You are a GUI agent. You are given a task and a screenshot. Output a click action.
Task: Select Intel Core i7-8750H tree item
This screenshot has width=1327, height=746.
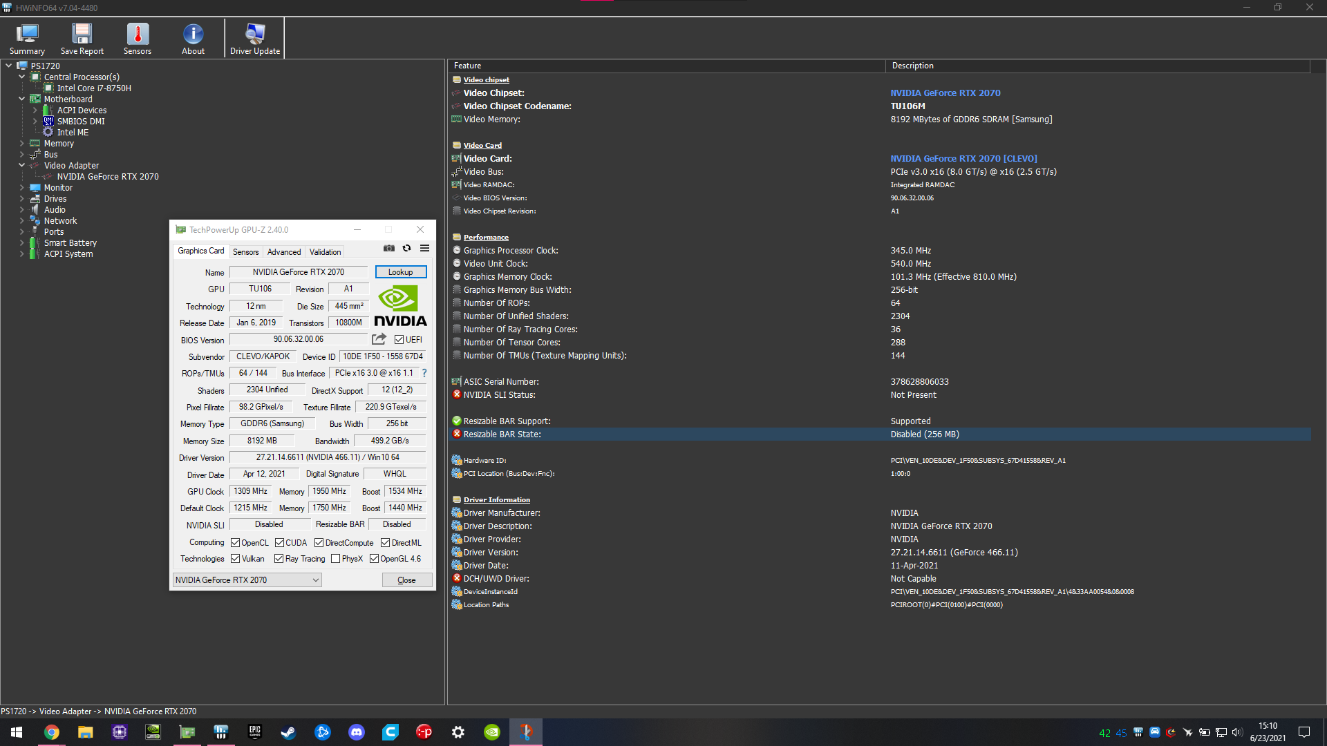(x=94, y=88)
